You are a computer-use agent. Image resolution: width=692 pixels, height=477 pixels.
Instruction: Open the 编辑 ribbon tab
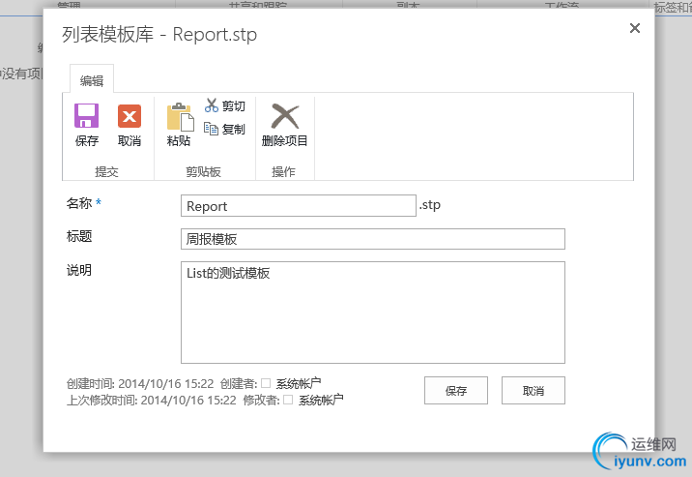pyautogui.click(x=92, y=80)
